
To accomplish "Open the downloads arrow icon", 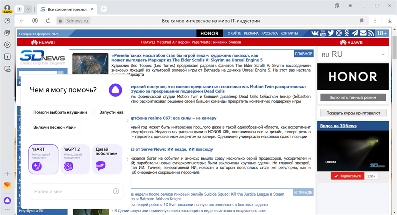I will point(389,21).
